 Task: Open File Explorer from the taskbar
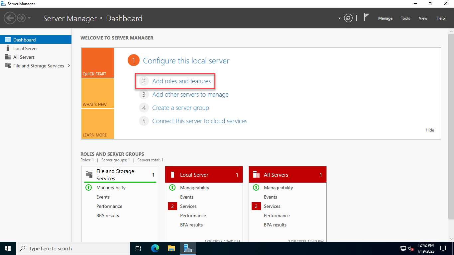(171, 248)
